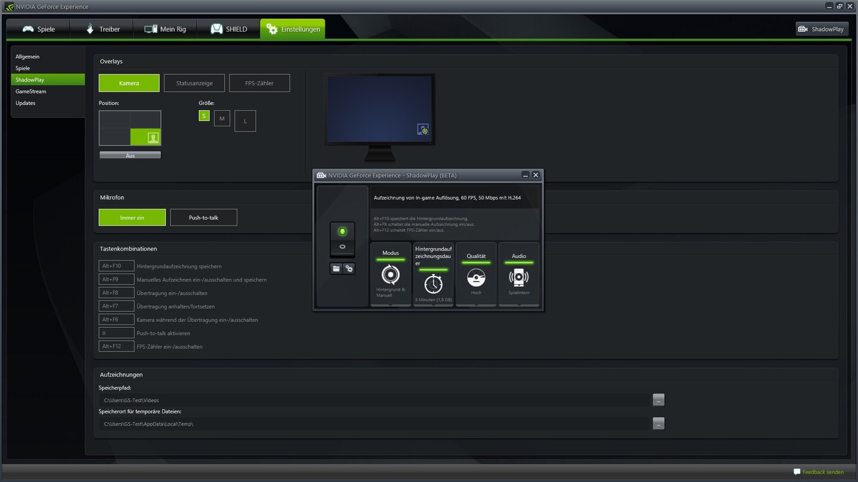858x482 pixels.
Task: Click the Aus button under Position
Action: pyautogui.click(x=130, y=155)
